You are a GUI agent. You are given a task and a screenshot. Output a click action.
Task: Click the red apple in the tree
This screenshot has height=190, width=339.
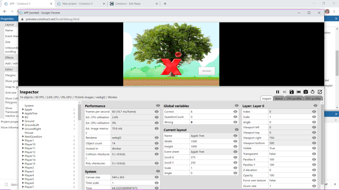[x=178, y=54]
